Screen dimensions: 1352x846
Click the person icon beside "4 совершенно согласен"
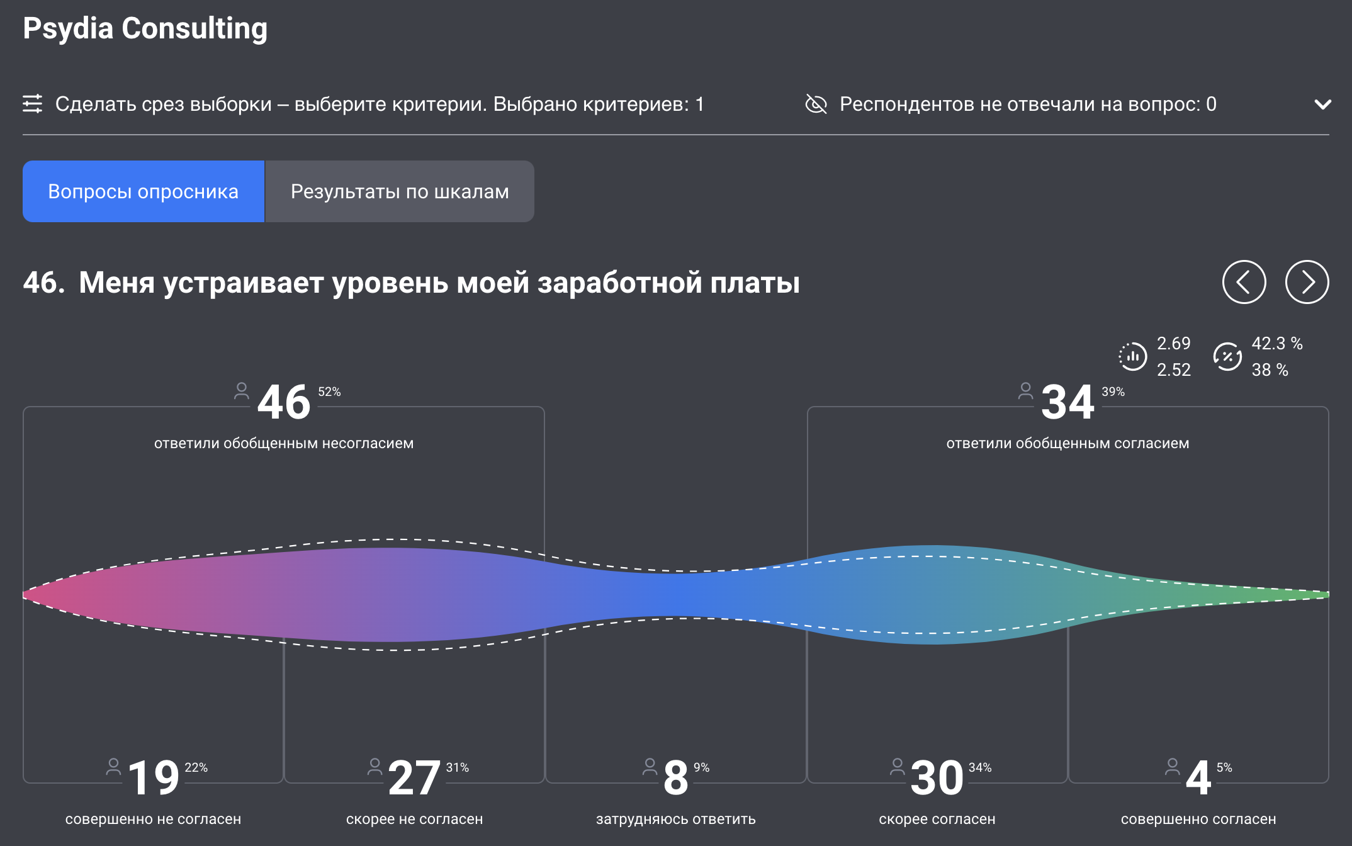[x=1172, y=767]
